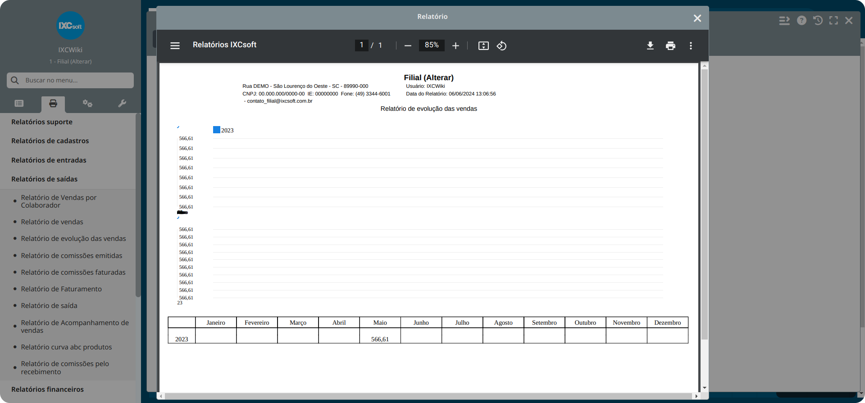This screenshot has height=403, width=865.
Task: Click the sidebar menu scrollbar
Action: [138, 205]
